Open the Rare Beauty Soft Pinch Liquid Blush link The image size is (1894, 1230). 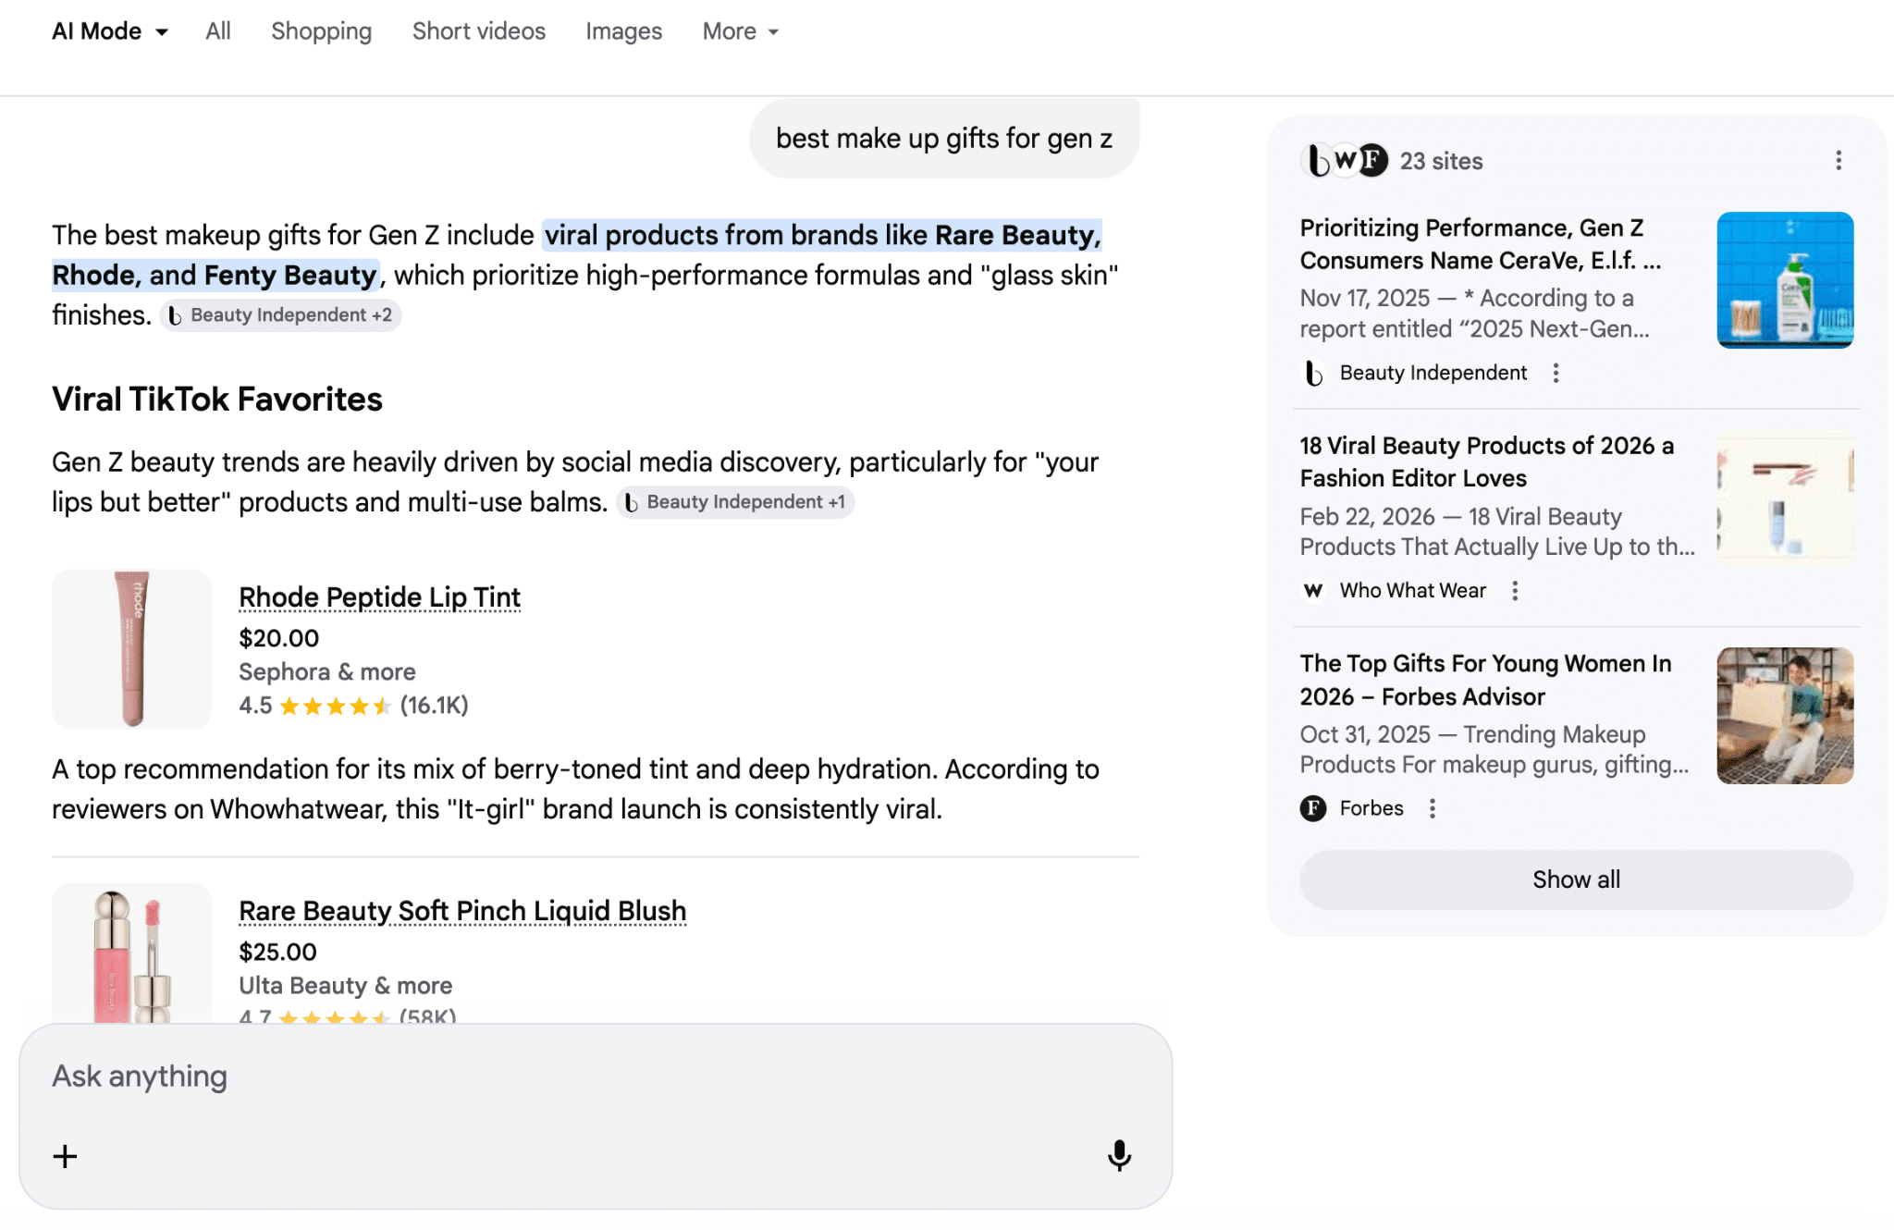(x=462, y=911)
